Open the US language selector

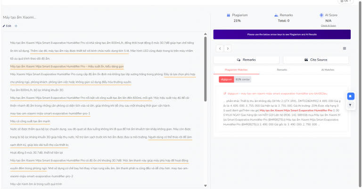[346, 1]
